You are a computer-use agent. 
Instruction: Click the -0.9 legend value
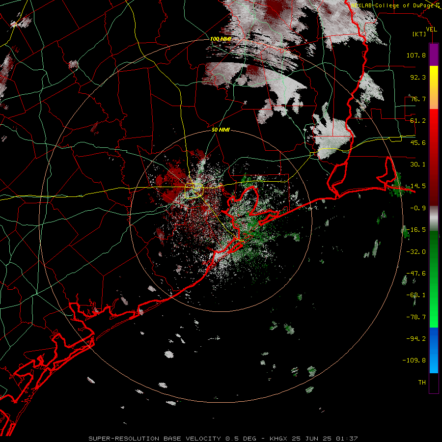coord(418,208)
